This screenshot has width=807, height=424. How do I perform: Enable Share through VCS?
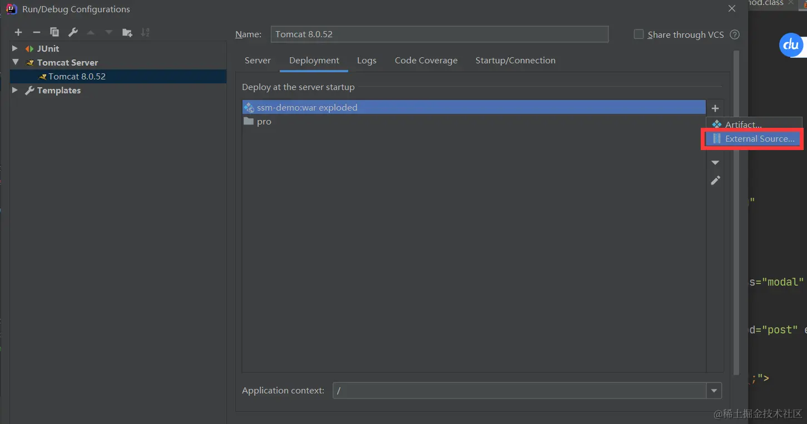638,34
